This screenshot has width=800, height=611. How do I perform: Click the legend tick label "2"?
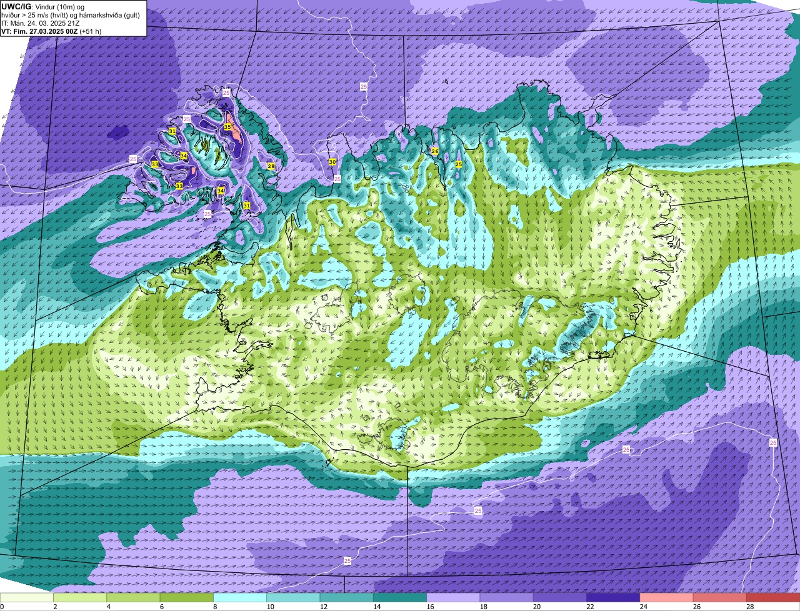click(x=55, y=607)
